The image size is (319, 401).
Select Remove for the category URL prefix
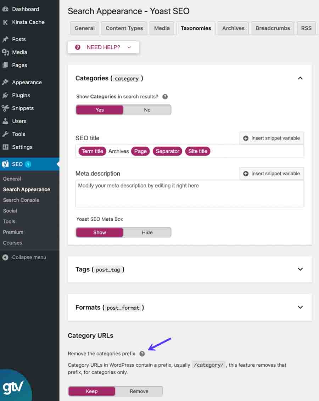pyautogui.click(x=139, y=391)
